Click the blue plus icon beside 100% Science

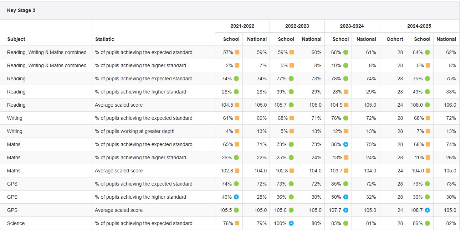point(291,223)
